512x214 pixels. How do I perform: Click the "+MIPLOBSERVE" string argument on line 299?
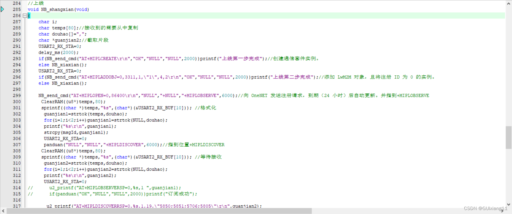click(201, 96)
